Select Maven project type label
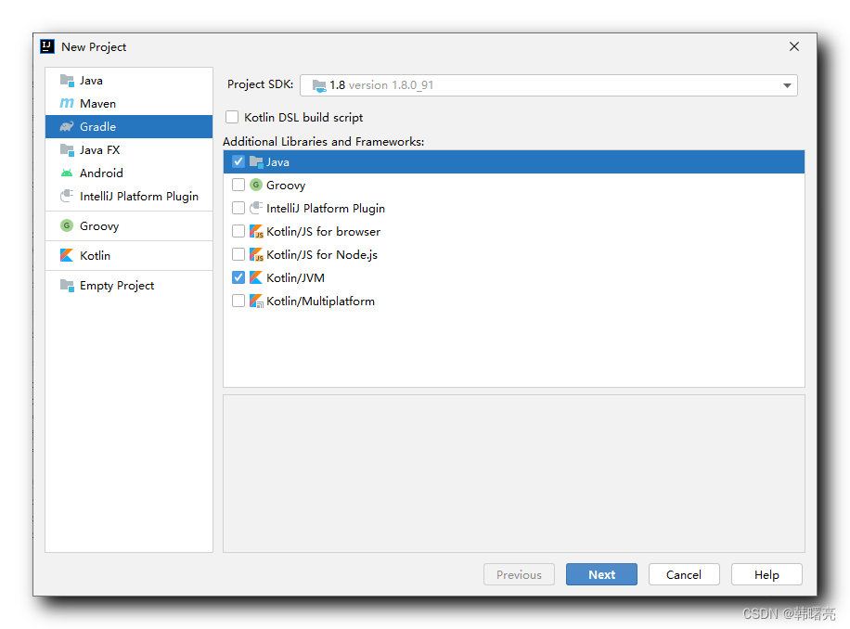 (97, 104)
